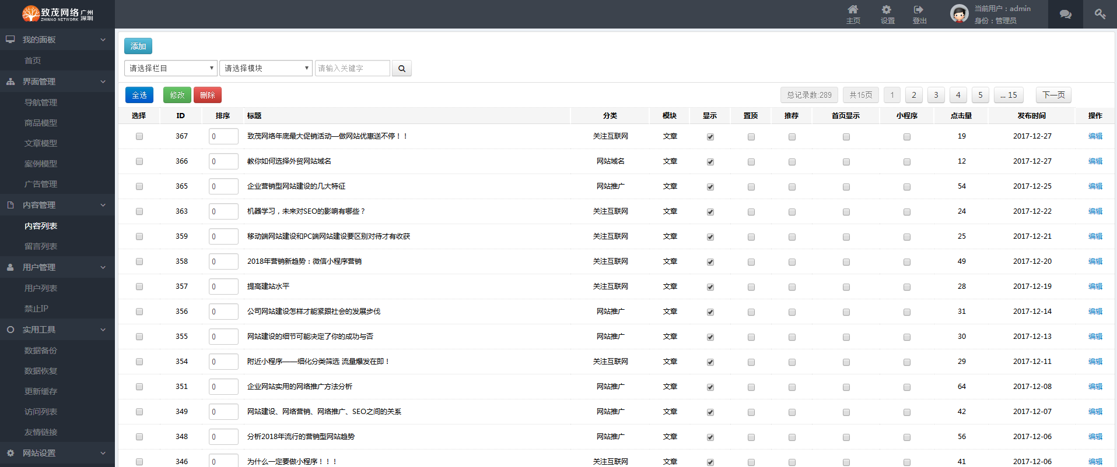Click the Home (主页) icon in header
The width and height of the screenshot is (1117, 467).
point(853,10)
